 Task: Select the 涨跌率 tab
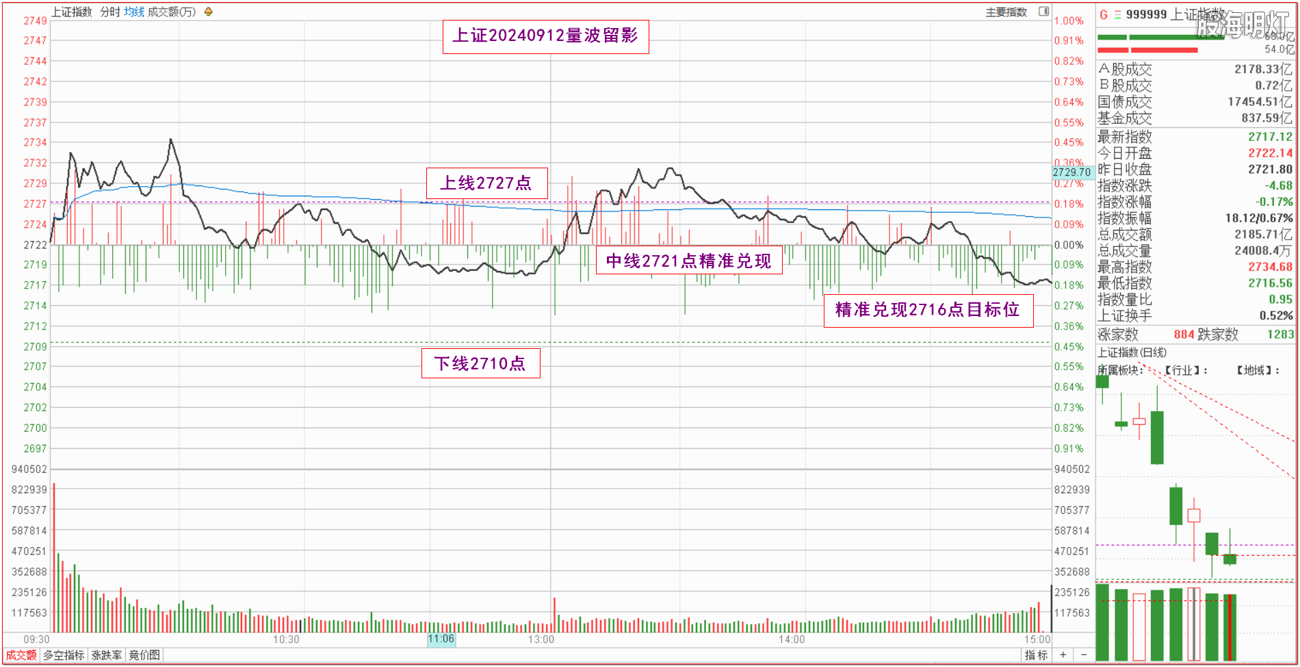[x=107, y=655]
